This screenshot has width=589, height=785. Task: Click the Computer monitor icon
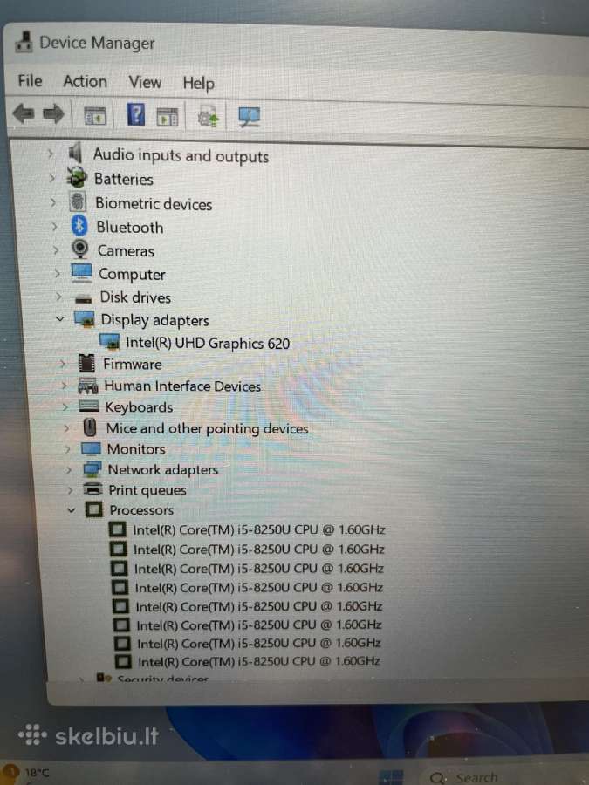point(82,272)
